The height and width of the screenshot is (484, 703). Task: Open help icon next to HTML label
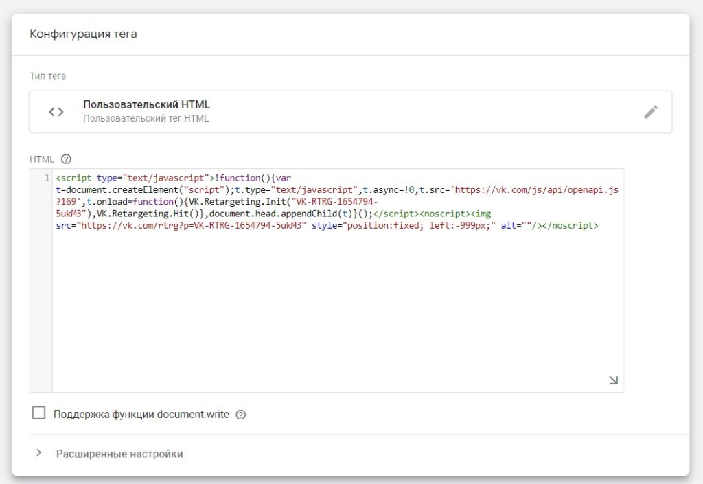tap(66, 159)
